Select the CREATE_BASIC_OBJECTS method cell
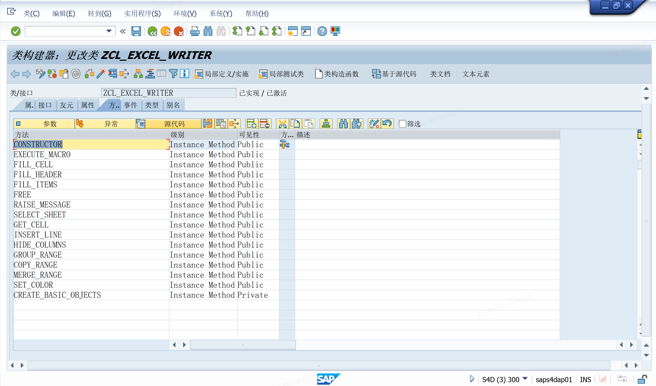 point(91,295)
